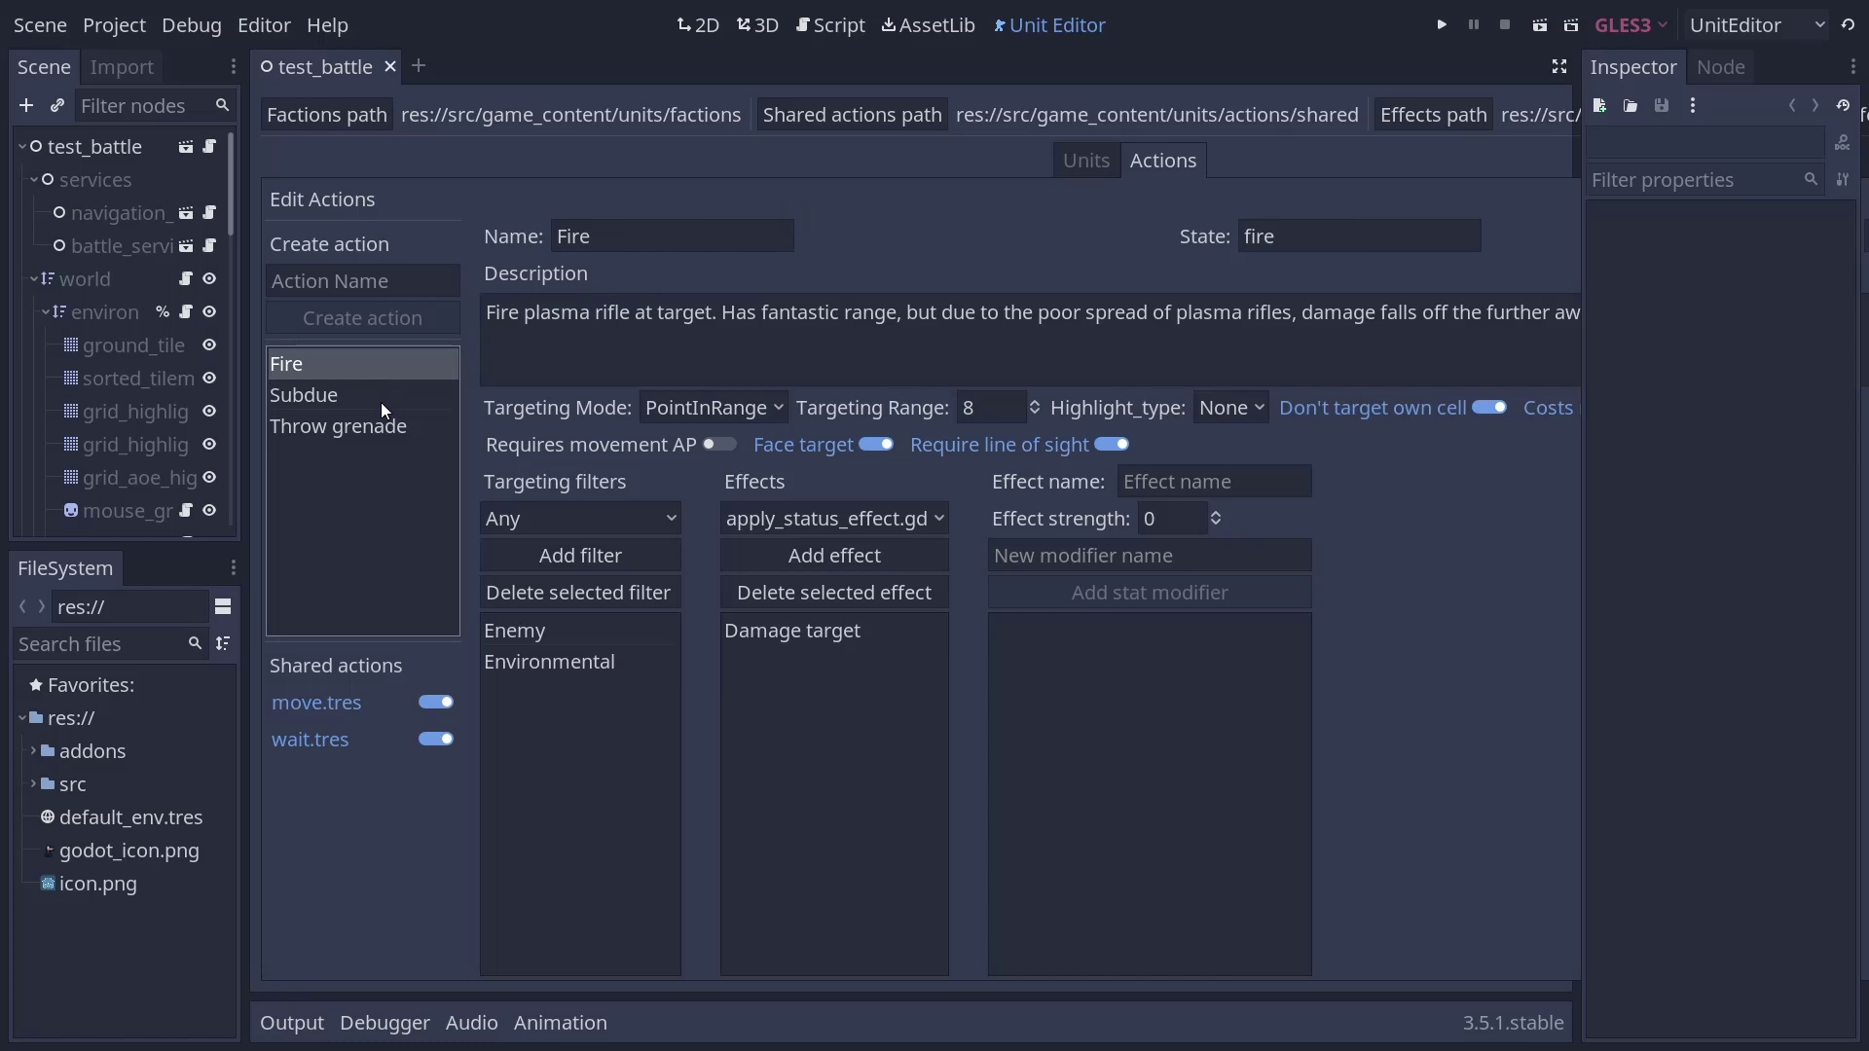The image size is (1869, 1051).
Task: Disable Face target switch
Action: tap(876, 445)
